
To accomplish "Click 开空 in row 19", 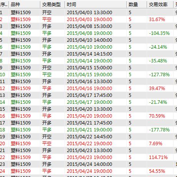I will [x=47, y=137].
